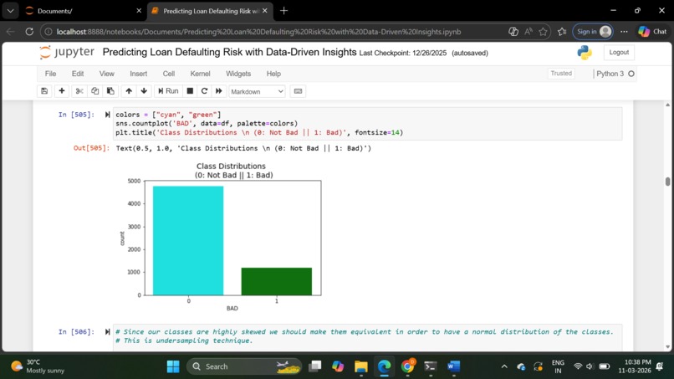Close the Predicting Loan Defaulting tab
674x379 pixels.
pyautogui.click(x=265, y=11)
